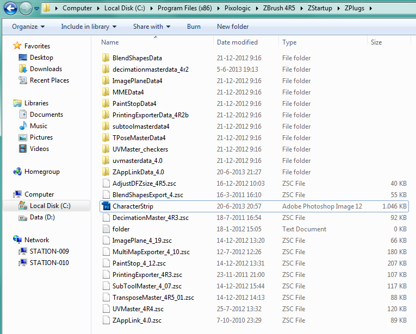Select the Favorites star icon

tap(17, 46)
